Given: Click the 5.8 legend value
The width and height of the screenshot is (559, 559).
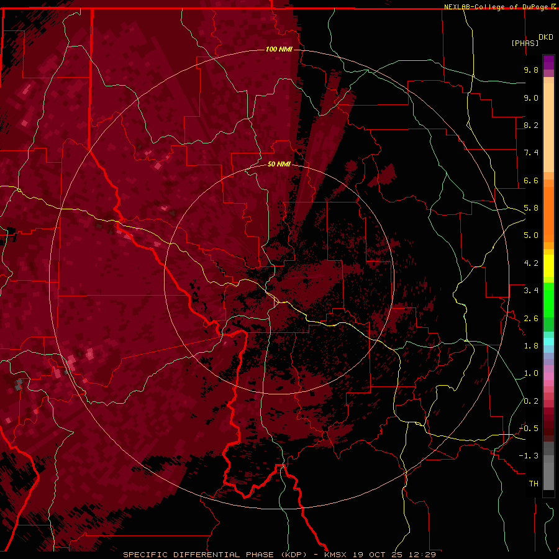Looking at the screenshot, I should 531,208.
